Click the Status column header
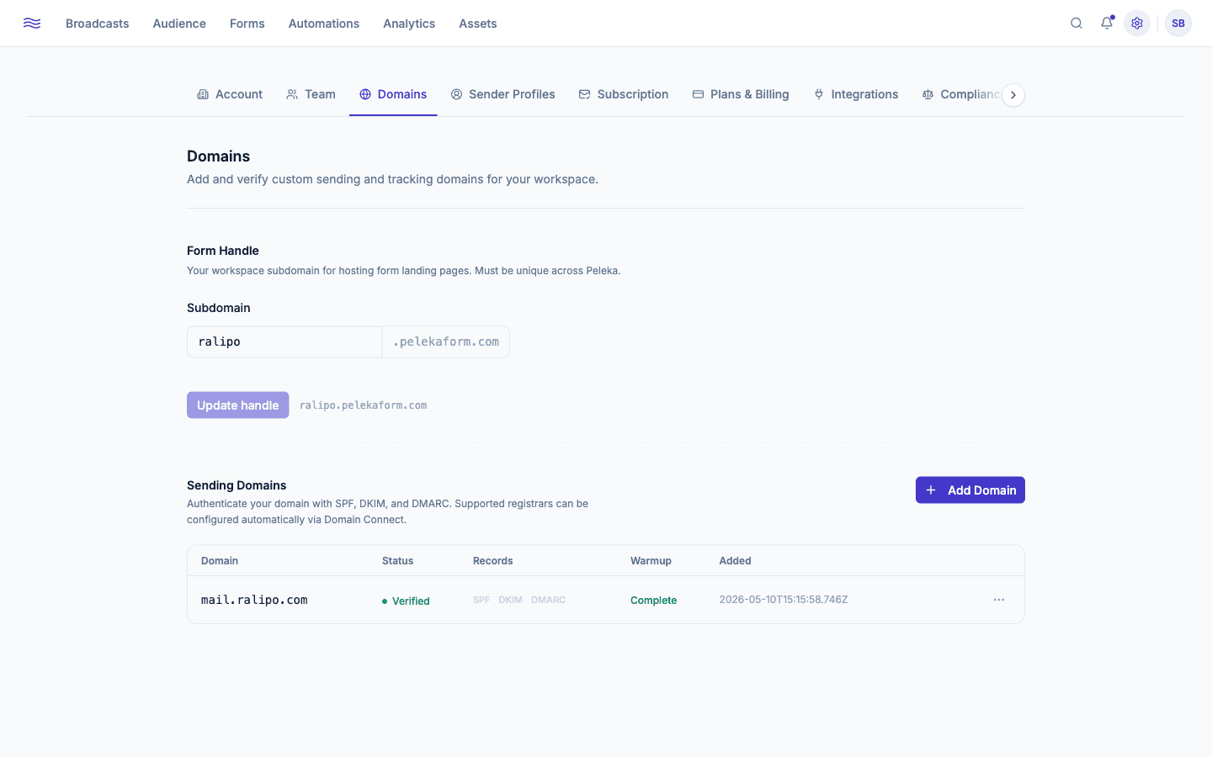This screenshot has height=757, width=1212. 398,561
